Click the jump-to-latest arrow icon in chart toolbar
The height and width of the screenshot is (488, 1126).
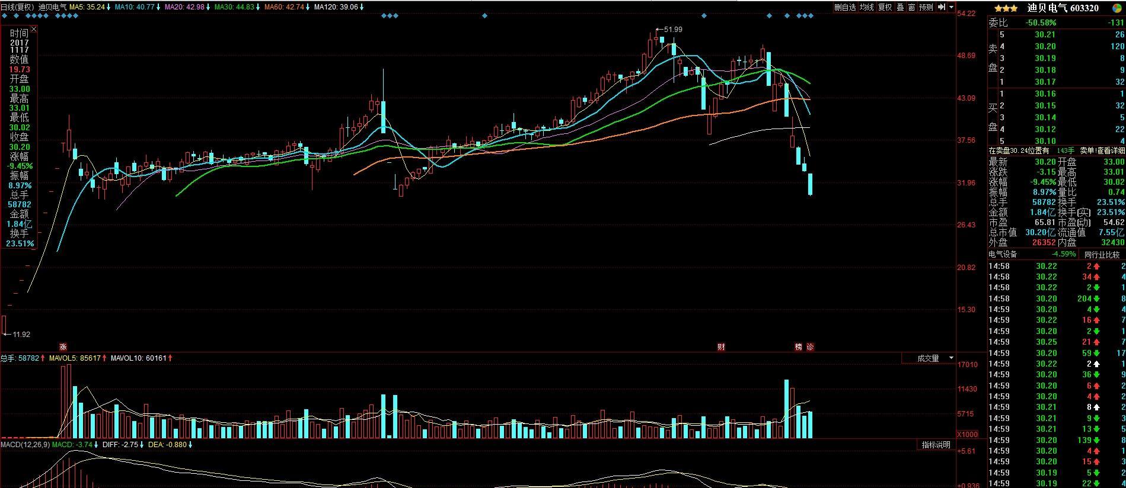[942, 7]
